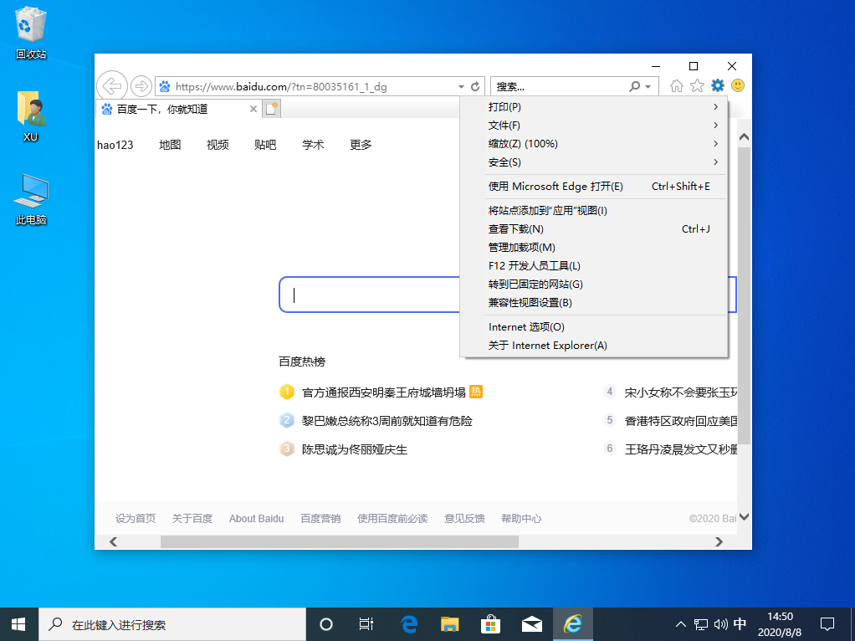Click the 中 input method indicator in tray
The image size is (855, 641).
[740, 623]
